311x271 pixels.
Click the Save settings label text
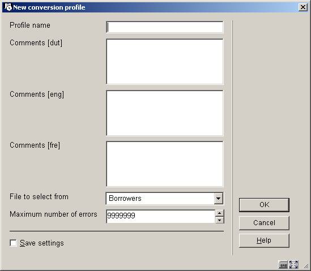pyautogui.click(x=42, y=243)
